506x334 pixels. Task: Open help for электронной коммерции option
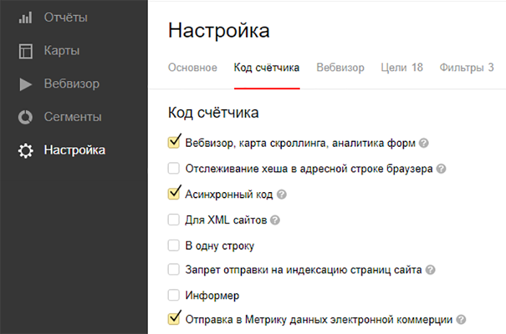(461, 319)
